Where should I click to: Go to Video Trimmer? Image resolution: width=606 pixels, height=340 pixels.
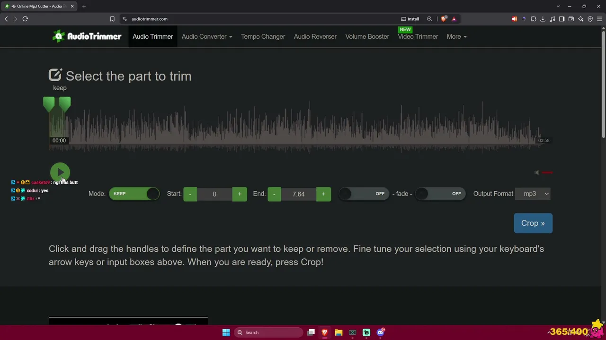pos(418,36)
